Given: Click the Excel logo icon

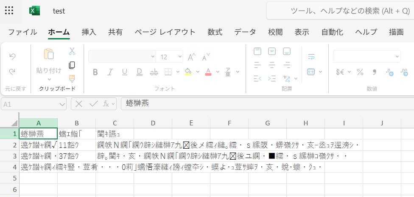Looking at the screenshot, I should pos(34,11).
